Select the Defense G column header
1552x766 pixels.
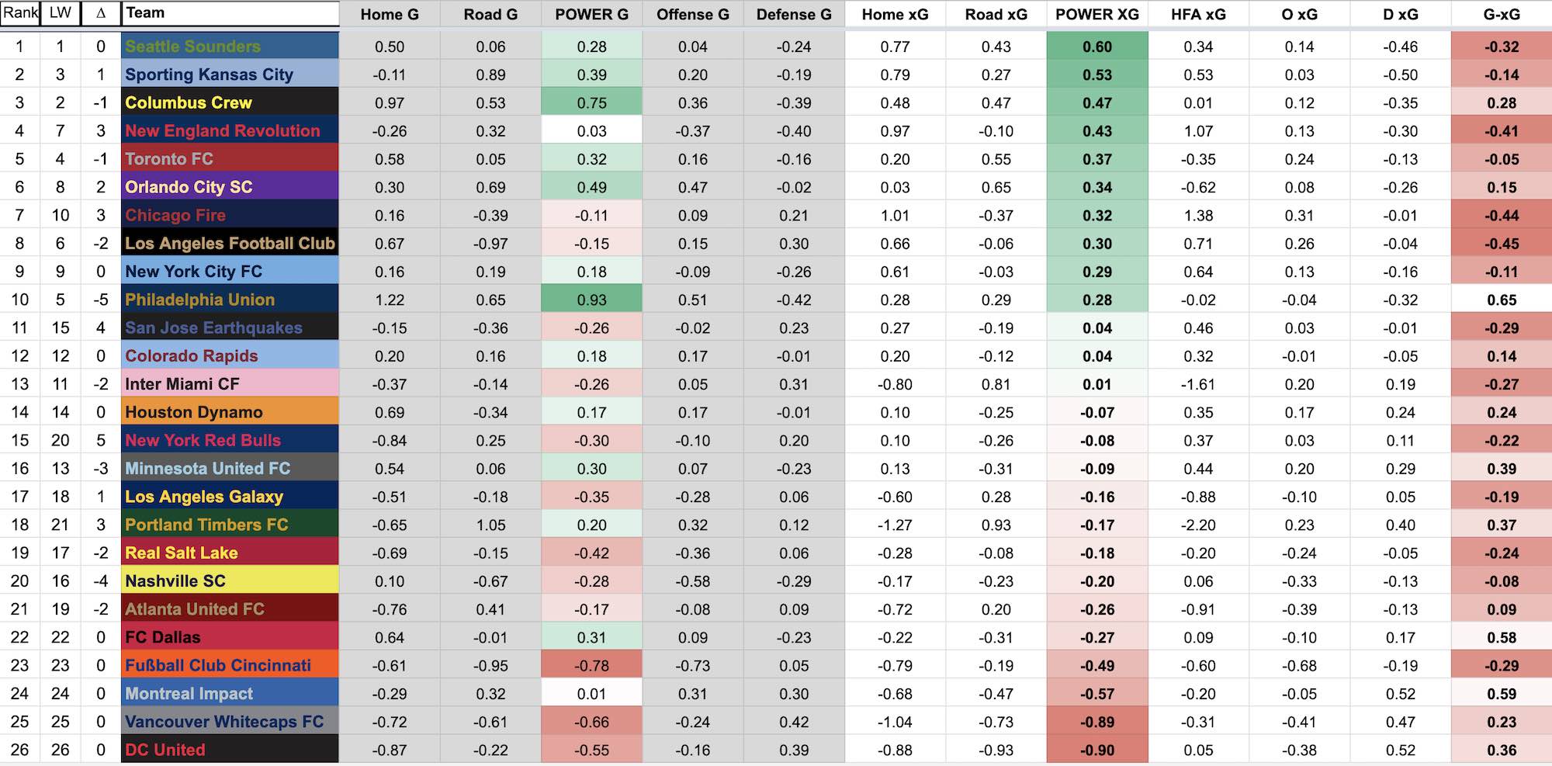point(794,14)
